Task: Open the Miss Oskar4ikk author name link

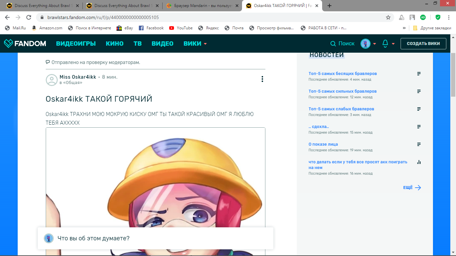Action: [x=78, y=77]
